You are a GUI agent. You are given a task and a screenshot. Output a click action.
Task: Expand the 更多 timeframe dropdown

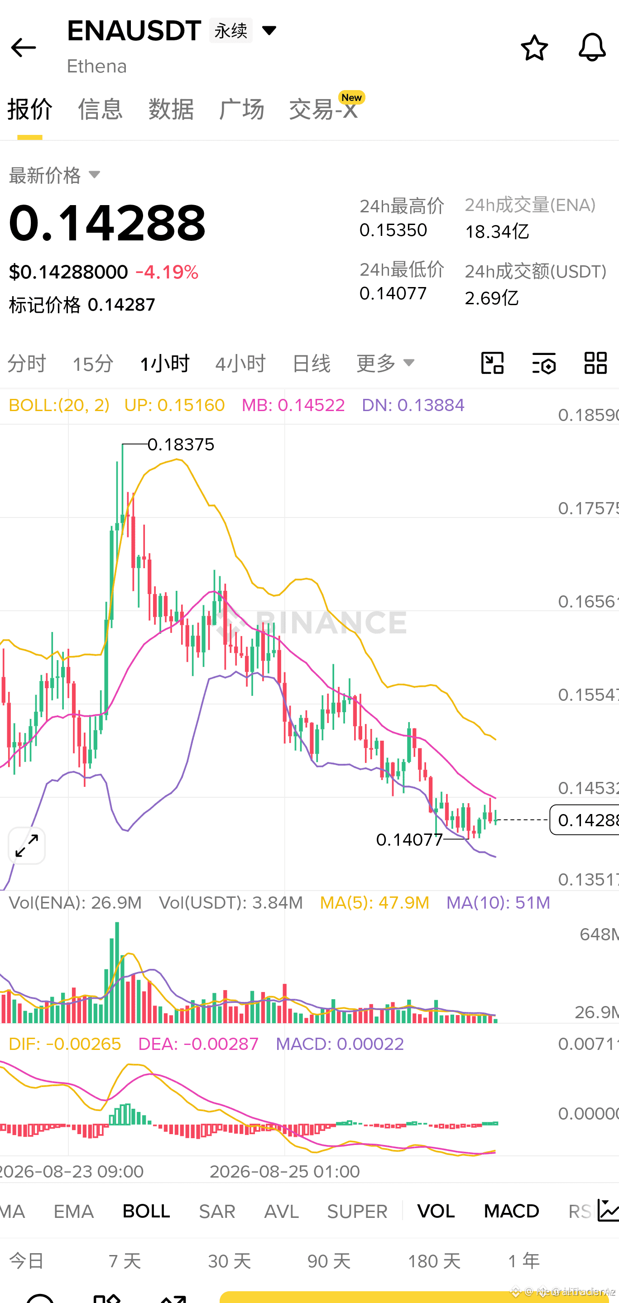[x=386, y=363]
